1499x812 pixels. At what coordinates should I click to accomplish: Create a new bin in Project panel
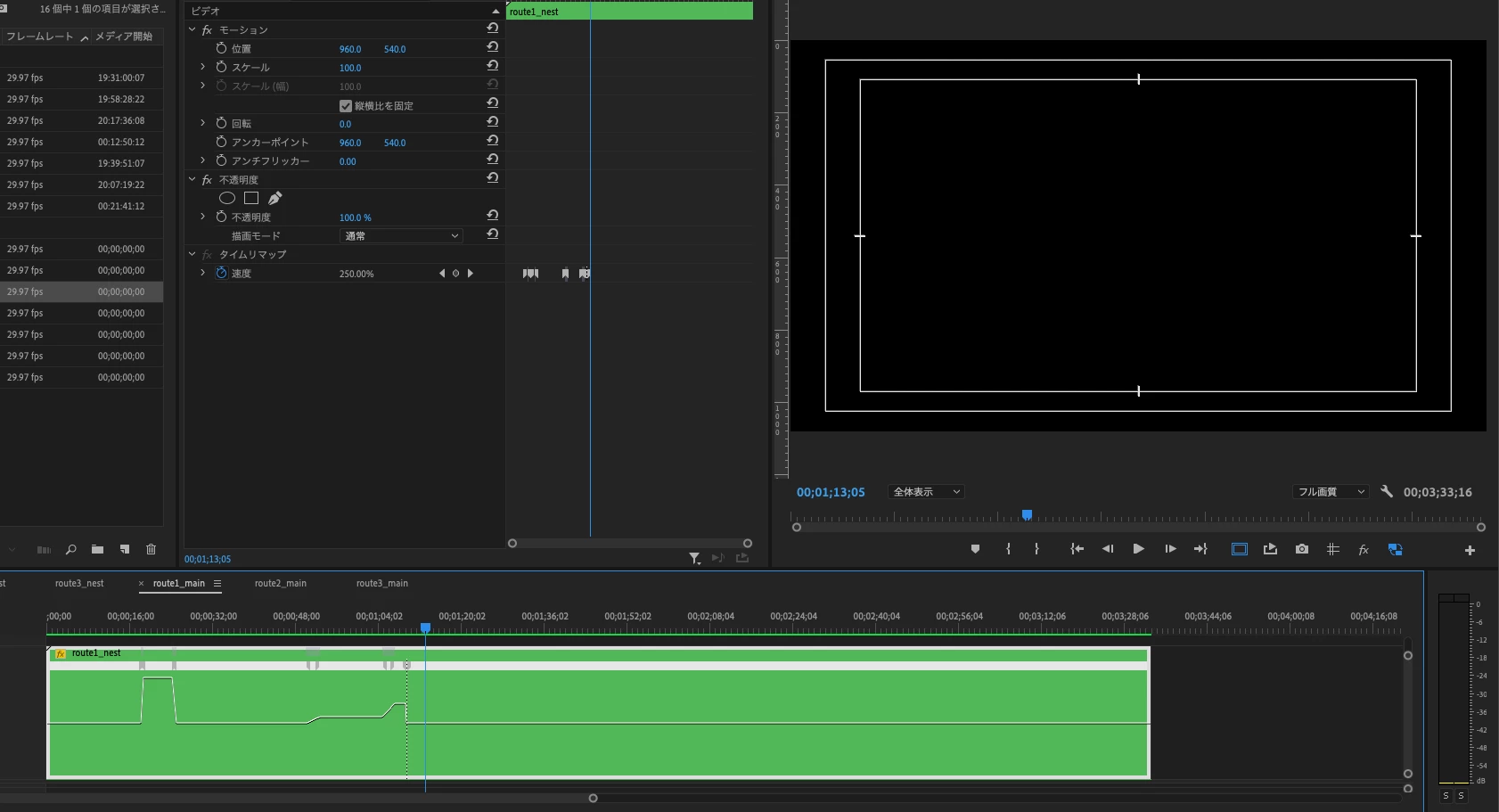[97, 549]
